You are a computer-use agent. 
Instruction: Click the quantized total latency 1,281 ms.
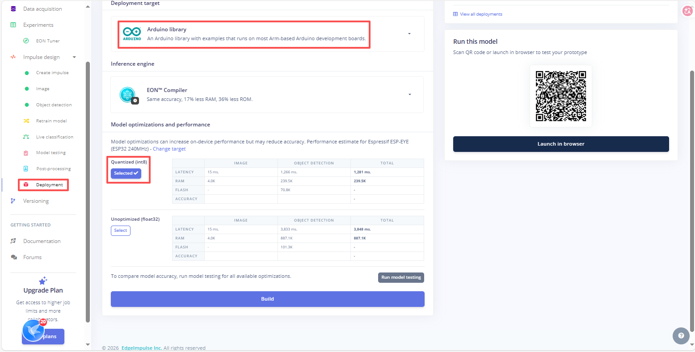coord(362,172)
